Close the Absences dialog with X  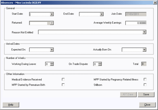point(155,3)
